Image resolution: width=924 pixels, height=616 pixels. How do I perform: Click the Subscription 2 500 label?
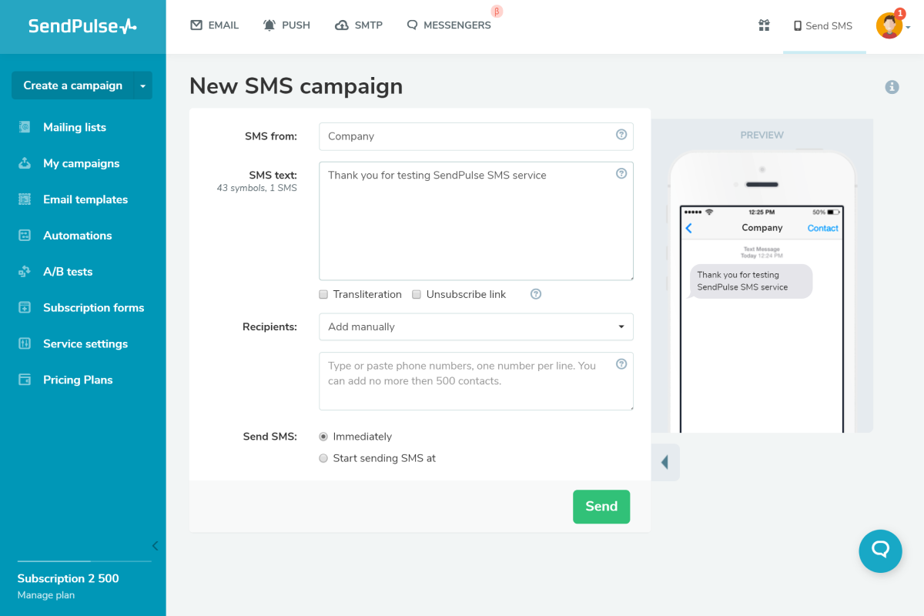[69, 578]
